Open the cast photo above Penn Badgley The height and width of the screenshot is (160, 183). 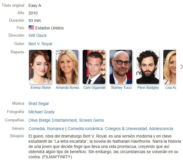[148, 67]
